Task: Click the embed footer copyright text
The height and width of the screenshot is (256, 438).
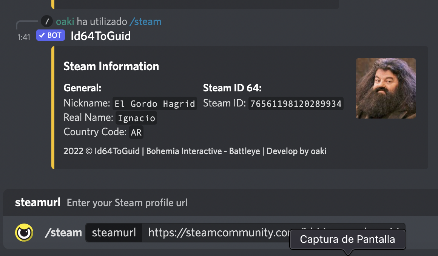Action: (195, 151)
